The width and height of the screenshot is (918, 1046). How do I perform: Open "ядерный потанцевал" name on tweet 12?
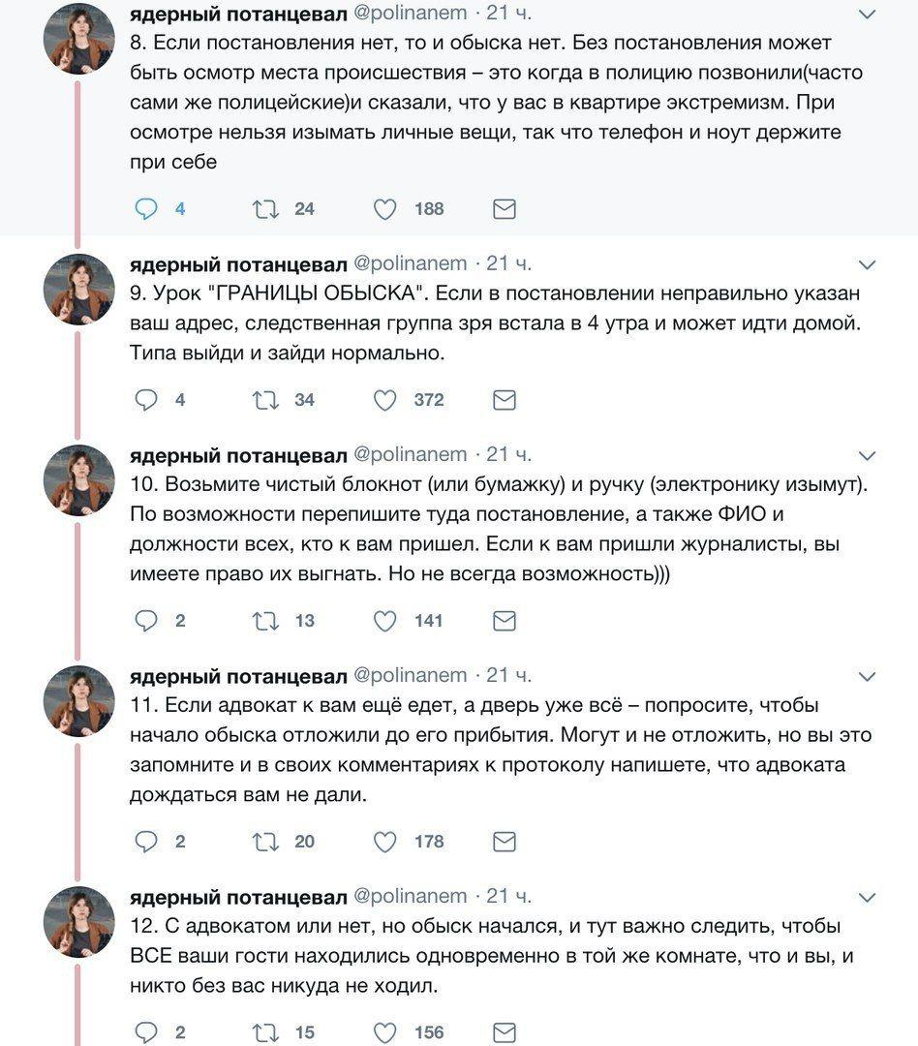[238, 896]
